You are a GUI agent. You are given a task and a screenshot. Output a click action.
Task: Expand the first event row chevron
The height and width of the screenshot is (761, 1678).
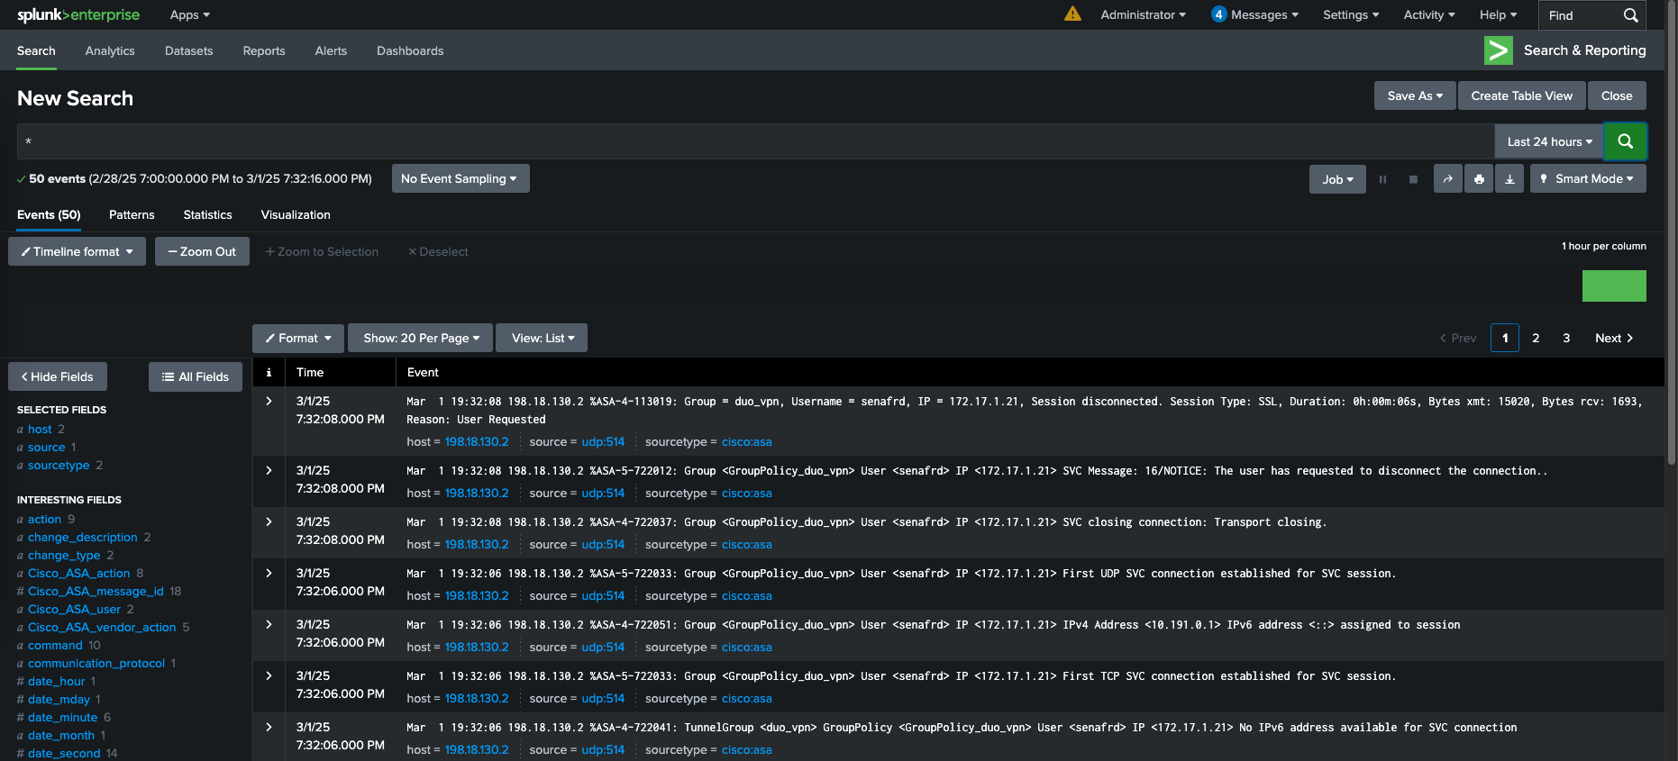[269, 402]
